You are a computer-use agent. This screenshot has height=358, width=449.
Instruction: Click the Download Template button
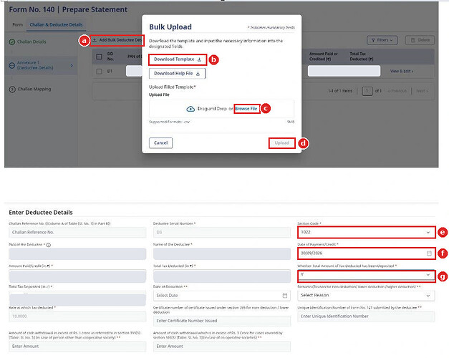[178, 59]
